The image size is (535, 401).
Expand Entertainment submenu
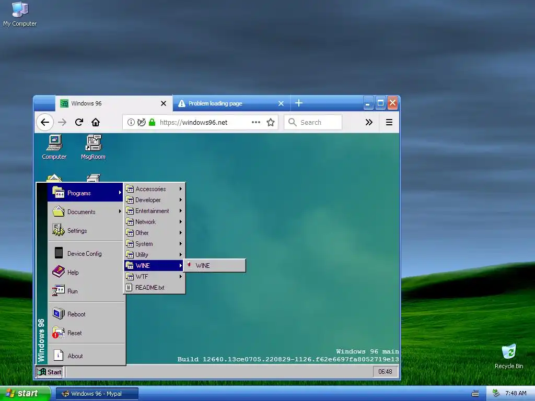tap(154, 210)
